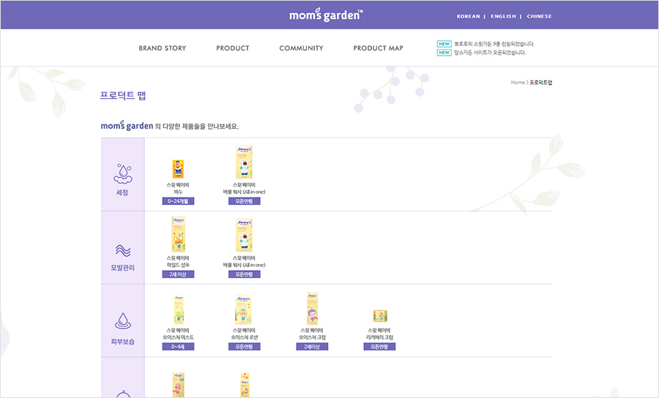Open the 스윗 베이비 비누 soap thumbnail

click(x=178, y=169)
